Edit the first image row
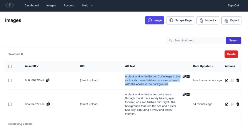This screenshot has height=132, width=248. [227, 80]
